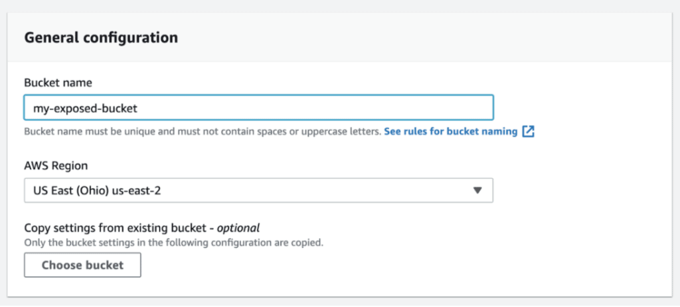Click the word "bucket" in Choose bucket button
Viewport: 680px width, 307px height.
(105, 265)
